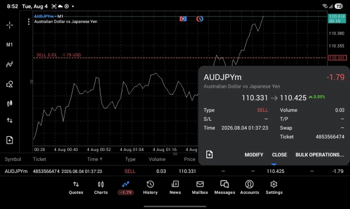Open the drawing objects shapes tool
350x209 pixels.
9,84
